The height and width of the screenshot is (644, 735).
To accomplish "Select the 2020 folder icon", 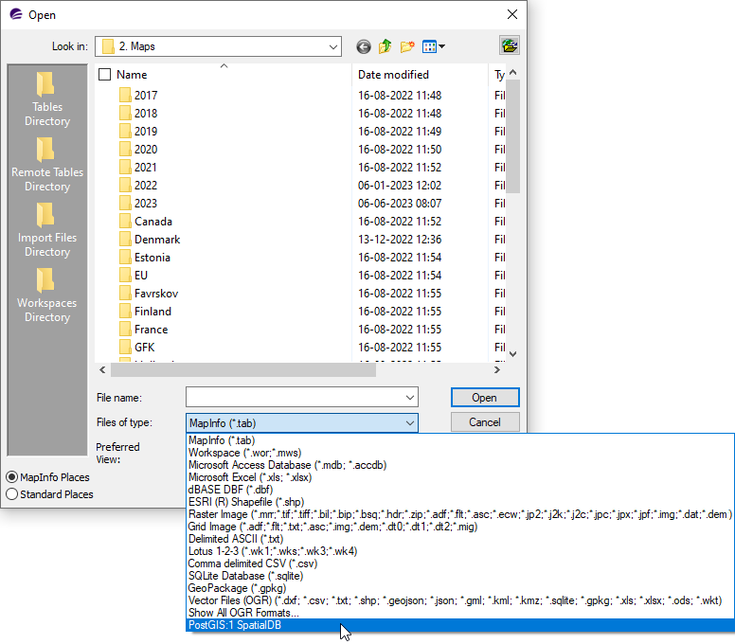I will pyautogui.click(x=125, y=149).
